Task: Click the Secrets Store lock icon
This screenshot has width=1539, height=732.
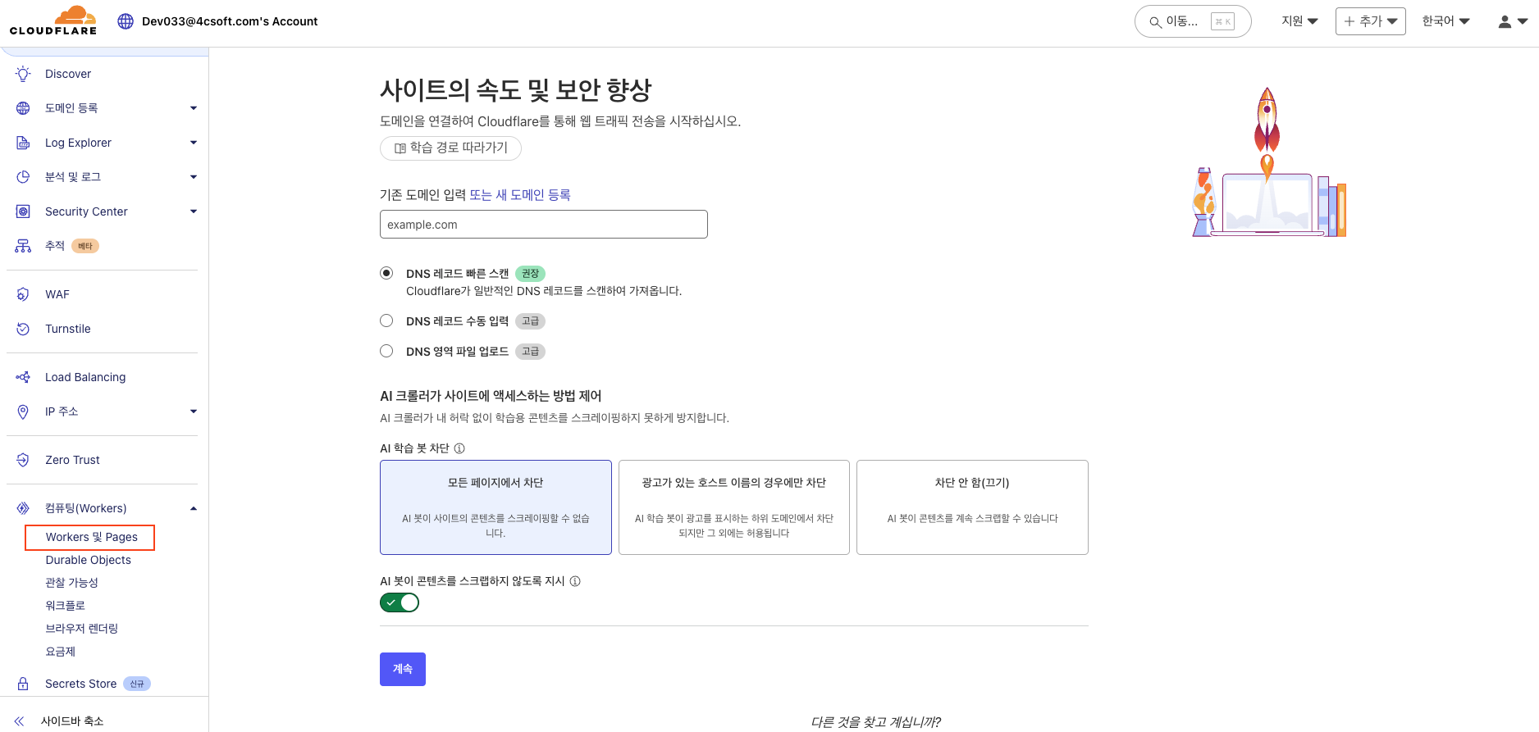Action: click(x=23, y=684)
